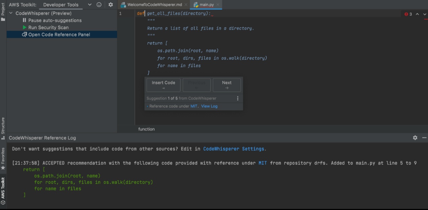Viewport: 428px width, 210px height.
Task: Open AWS Toolkit settings gear icon
Action: [x=111, y=5]
